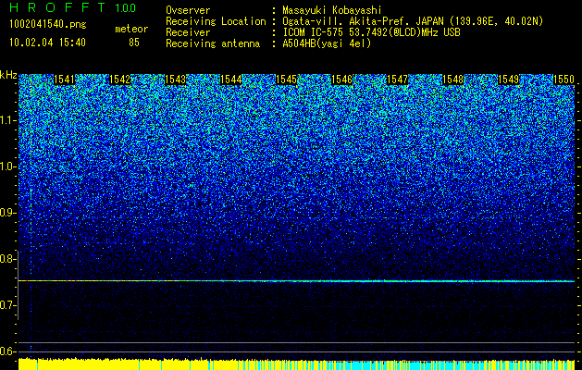Click the 1542 time marker
The image size is (582, 370).
tap(120, 80)
